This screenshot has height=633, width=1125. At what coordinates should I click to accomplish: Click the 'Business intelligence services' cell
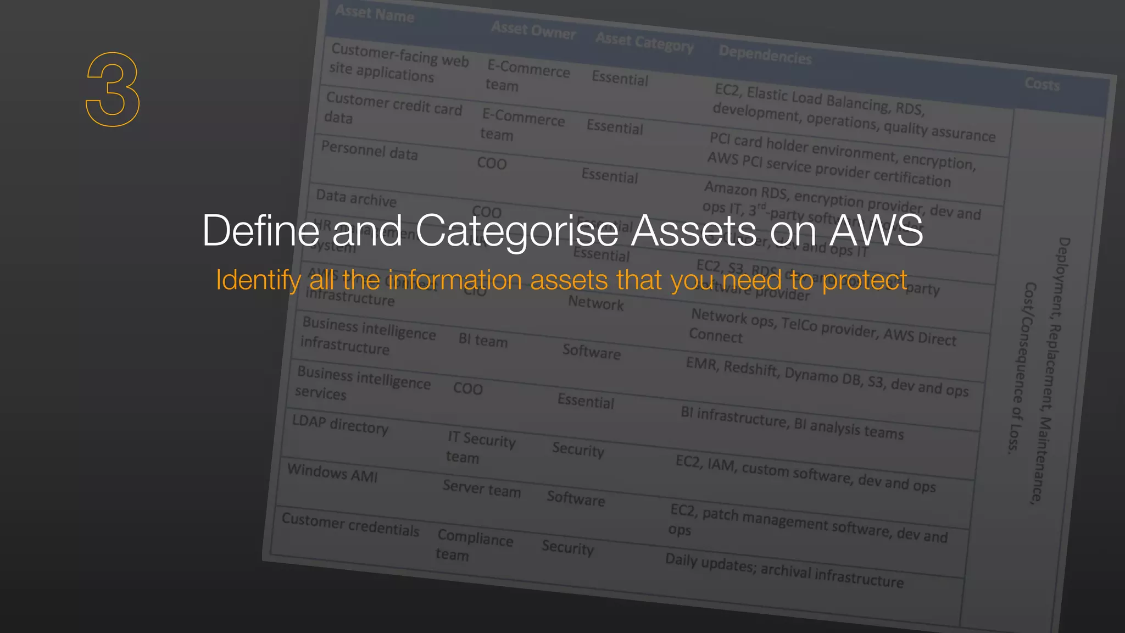(x=363, y=384)
